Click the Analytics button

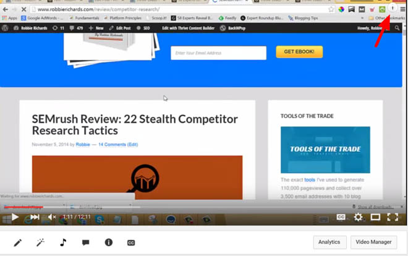[x=329, y=243]
